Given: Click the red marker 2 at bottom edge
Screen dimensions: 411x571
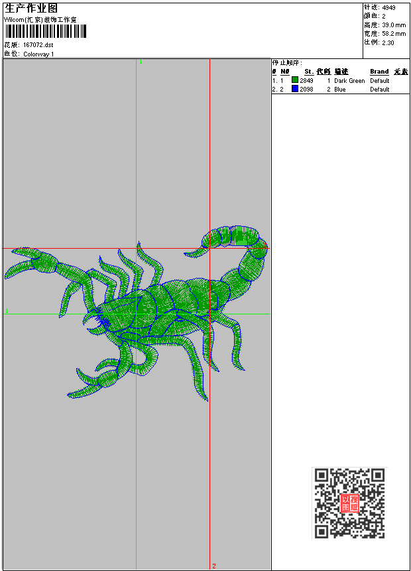Looking at the screenshot, I should [x=214, y=566].
